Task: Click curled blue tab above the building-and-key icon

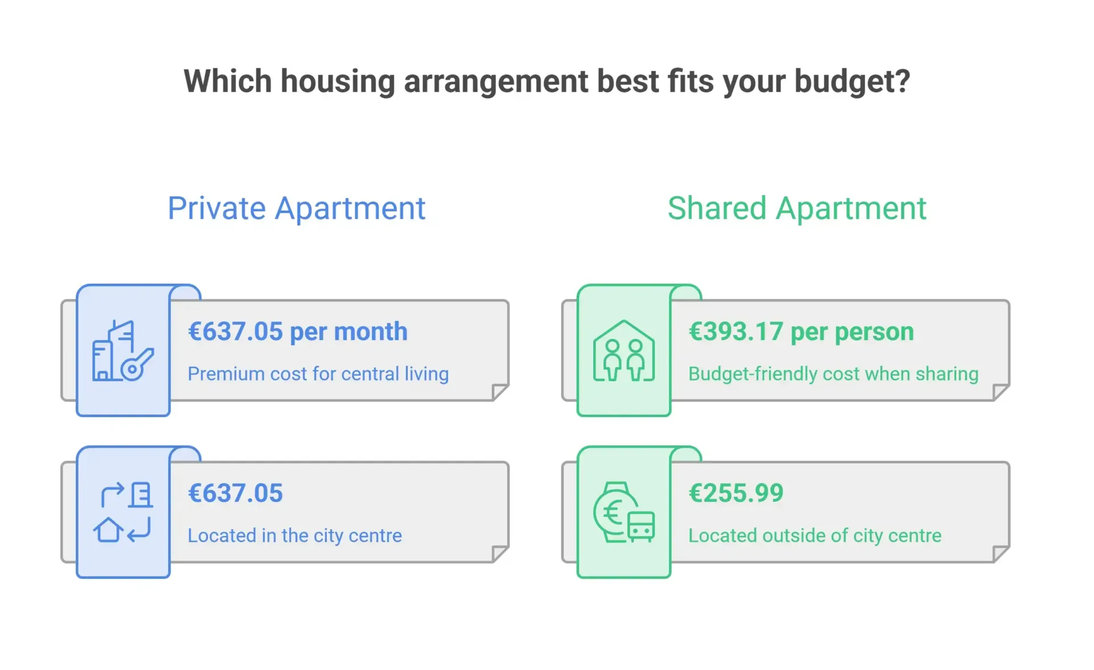Action: (186, 292)
